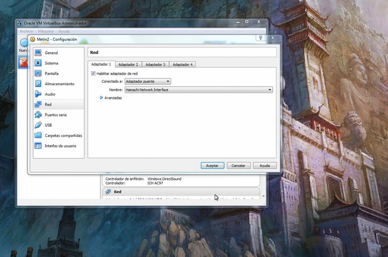The height and width of the screenshot is (257, 388).
Task: Select Puertos serie category label
Action: (x=56, y=115)
